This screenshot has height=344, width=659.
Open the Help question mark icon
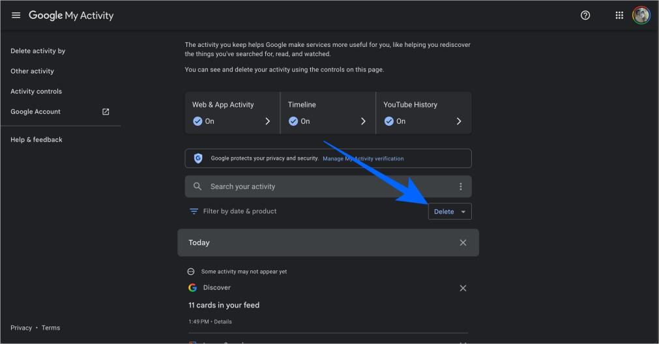(x=585, y=16)
